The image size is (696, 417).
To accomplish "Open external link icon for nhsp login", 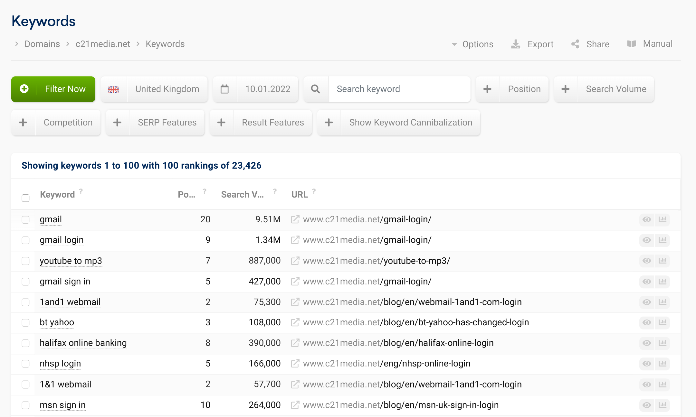I will pos(295,364).
